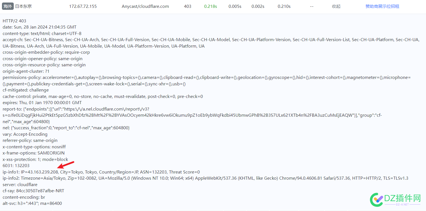Click the accept-ch: Sec-CH-UA-Bitness header line
The image size is (426, 211).
(x=211, y=43)
